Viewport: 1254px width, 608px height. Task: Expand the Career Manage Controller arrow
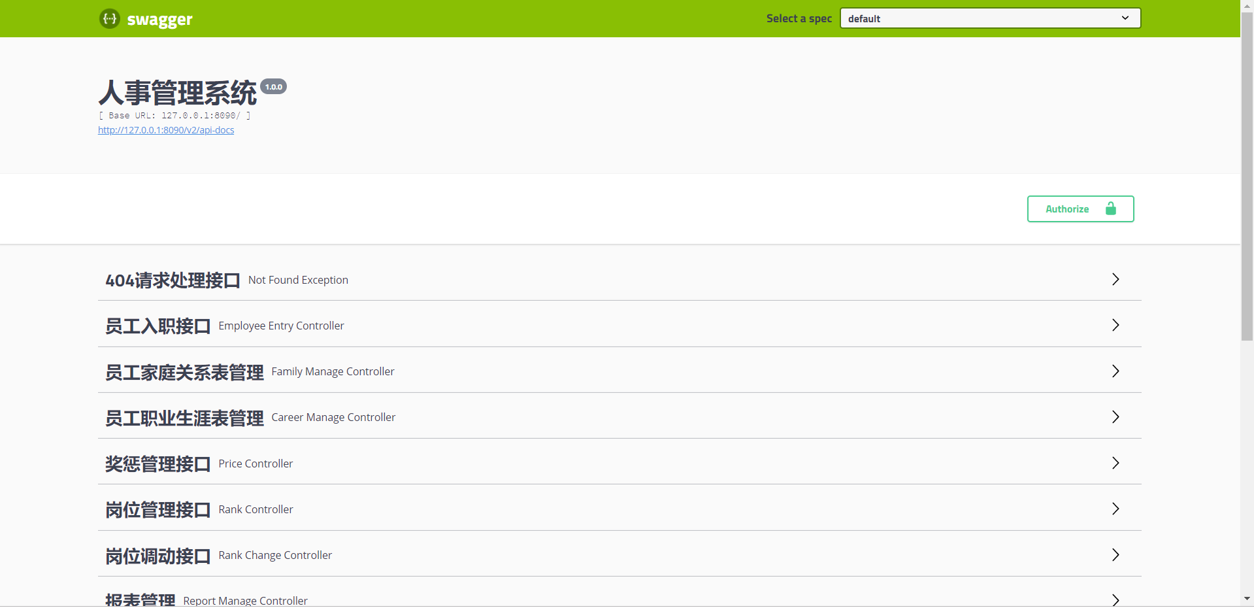1115,417
